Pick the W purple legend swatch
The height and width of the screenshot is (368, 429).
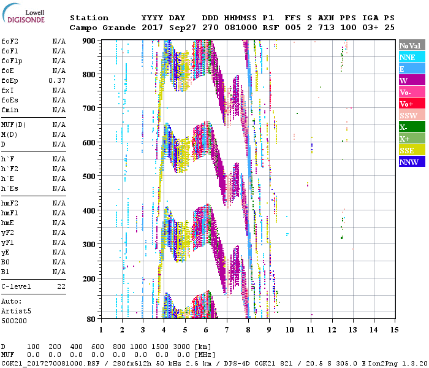coord(412,80)
